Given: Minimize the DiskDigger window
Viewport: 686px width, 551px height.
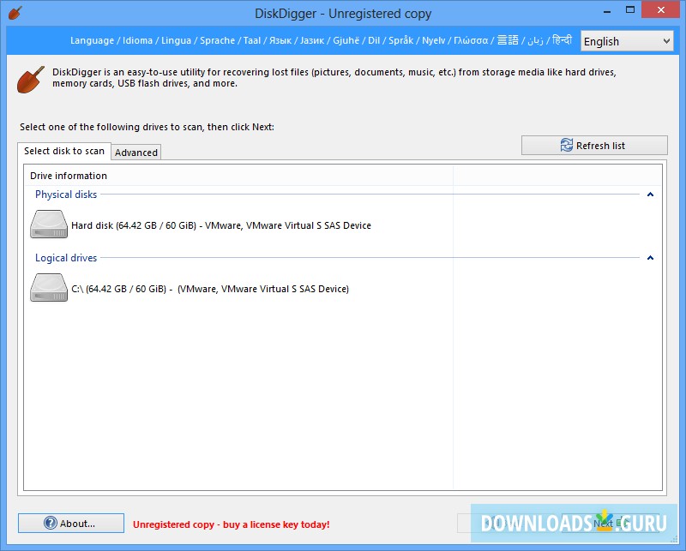Looking at the screenshot, I should click(607, 10).
